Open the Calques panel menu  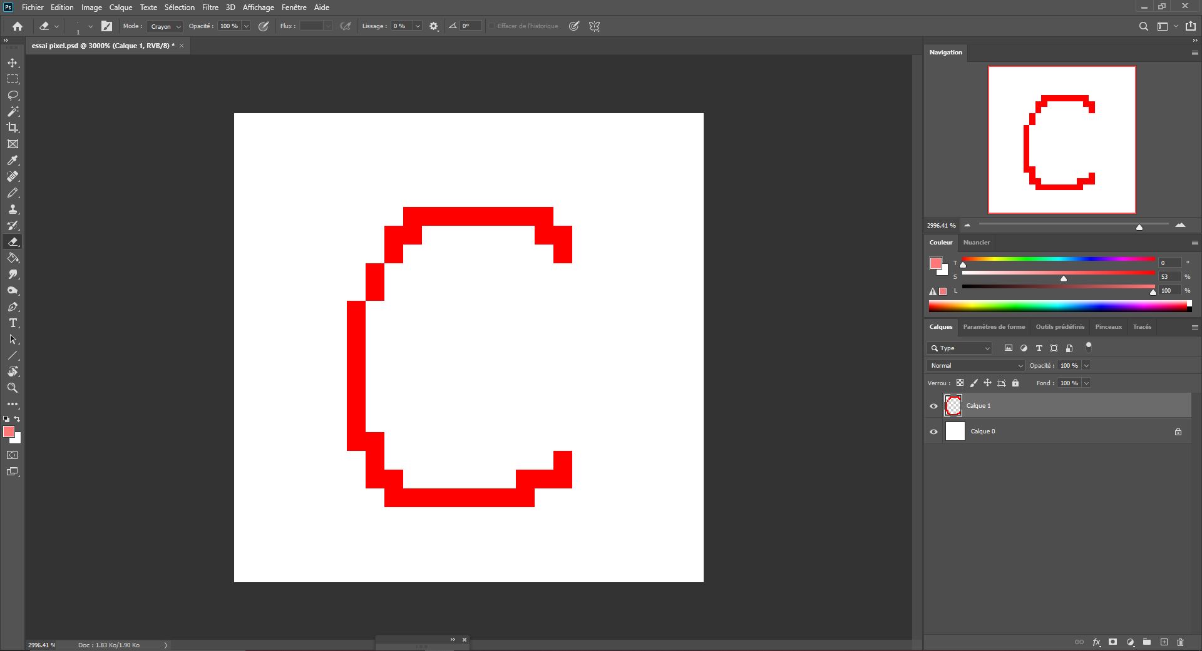click(x=1194, y=327)
